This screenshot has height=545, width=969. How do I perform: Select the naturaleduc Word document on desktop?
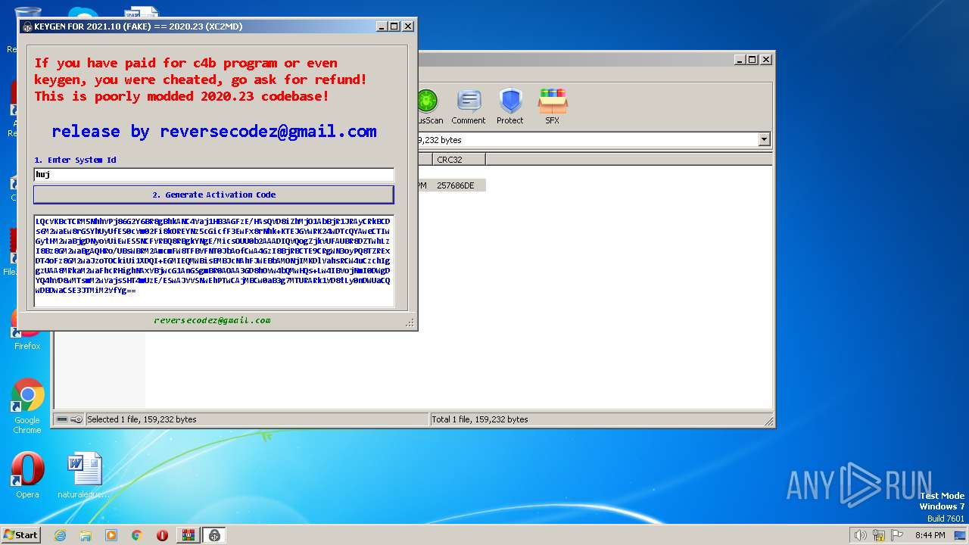tap(84, 475)
